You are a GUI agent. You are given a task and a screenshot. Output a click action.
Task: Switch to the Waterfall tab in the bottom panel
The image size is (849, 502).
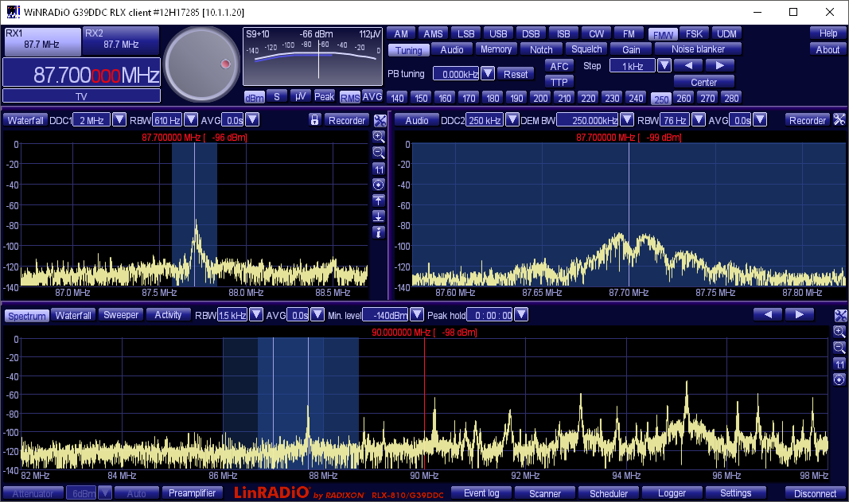[x=73, y=314]
